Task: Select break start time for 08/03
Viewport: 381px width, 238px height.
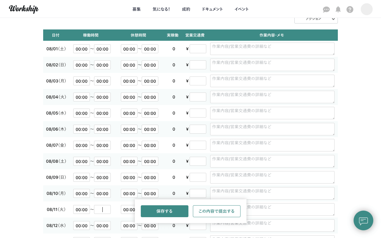Action: pyautogui.click(x=129, y=81)
